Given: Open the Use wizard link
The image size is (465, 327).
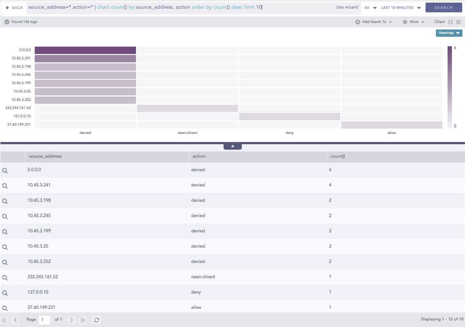Looking at the screenshot, I should 346,7.
